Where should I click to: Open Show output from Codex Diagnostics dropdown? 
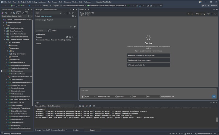point(61,106)
